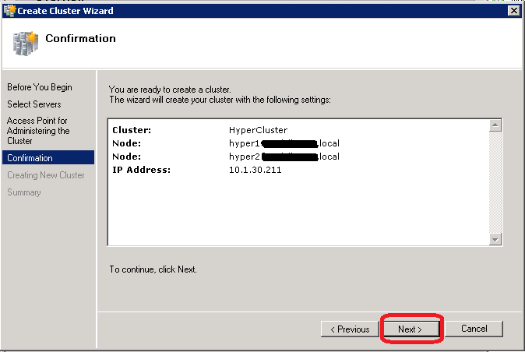Click the Confirmation page heading text
This screenshot has height=352, width=525.
point(80,39)
